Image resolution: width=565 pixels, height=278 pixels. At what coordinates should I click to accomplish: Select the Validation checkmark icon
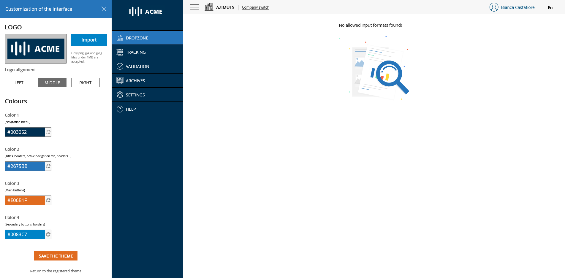pyautogui.click(x=120, y=66)
